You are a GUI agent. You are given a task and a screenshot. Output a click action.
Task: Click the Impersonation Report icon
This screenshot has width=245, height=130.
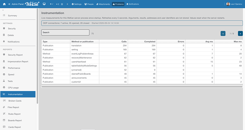pyautogui.click(x=4, y=61)
